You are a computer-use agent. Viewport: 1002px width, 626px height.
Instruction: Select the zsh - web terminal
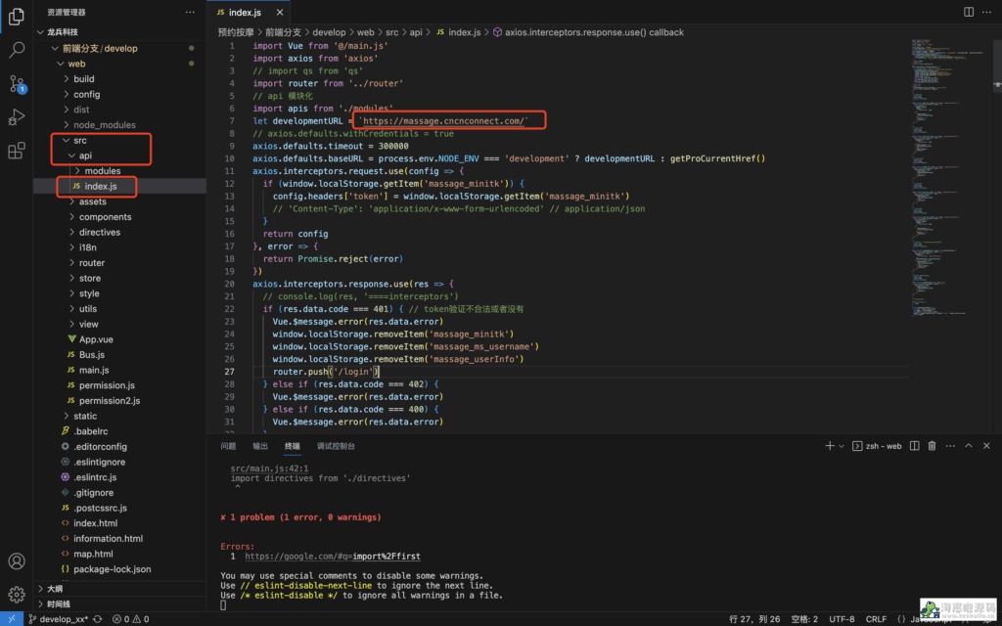click(877, 446)
